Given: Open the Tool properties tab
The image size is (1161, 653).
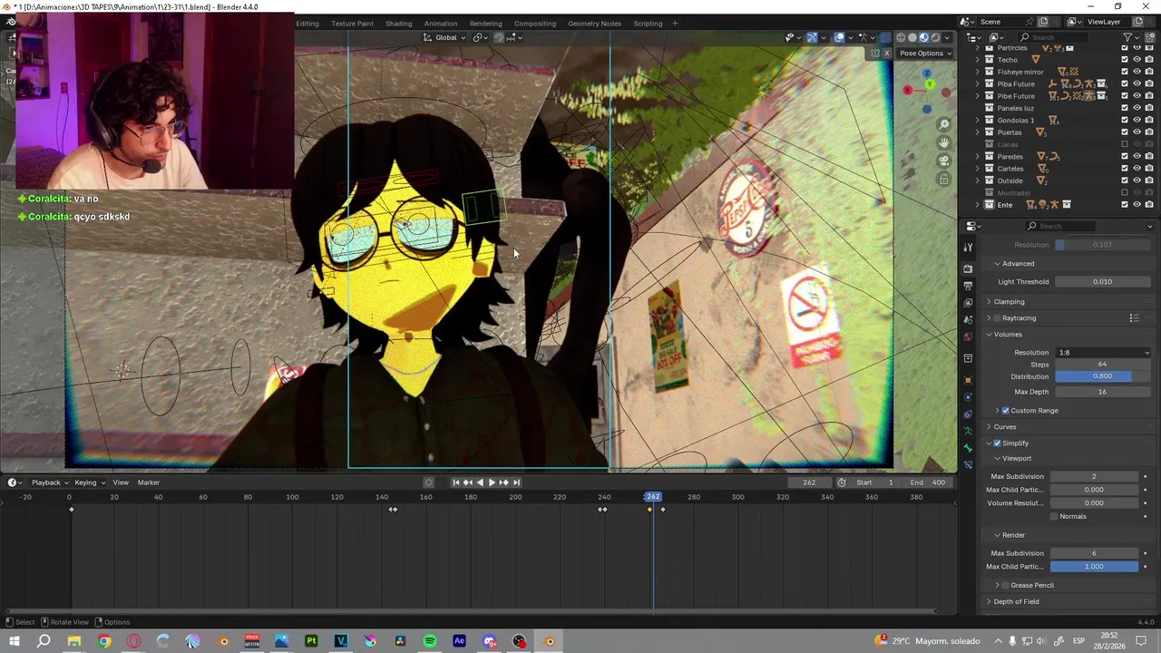Looking at the screenshot, I should click(968, 247).
